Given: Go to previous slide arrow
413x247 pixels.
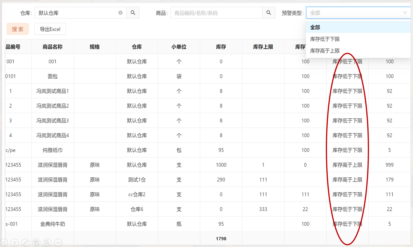Looking at the screenshot, I should tap(4, 243).
